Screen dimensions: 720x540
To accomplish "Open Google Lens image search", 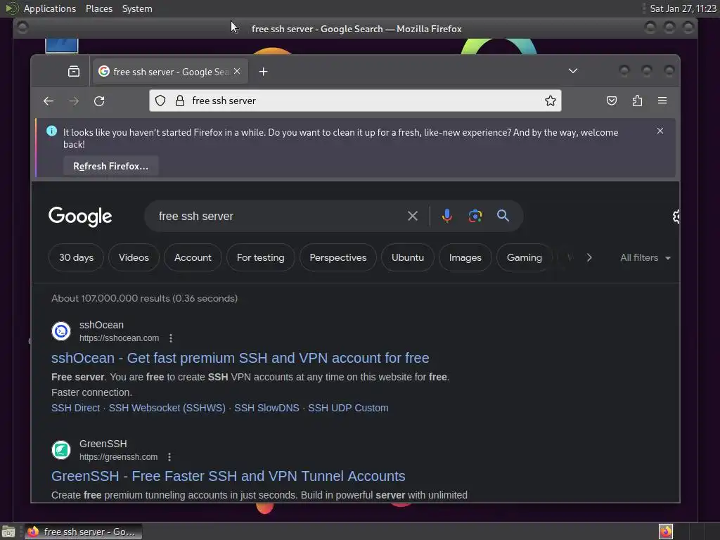I will pyautogui.click(x=475, y=216).
